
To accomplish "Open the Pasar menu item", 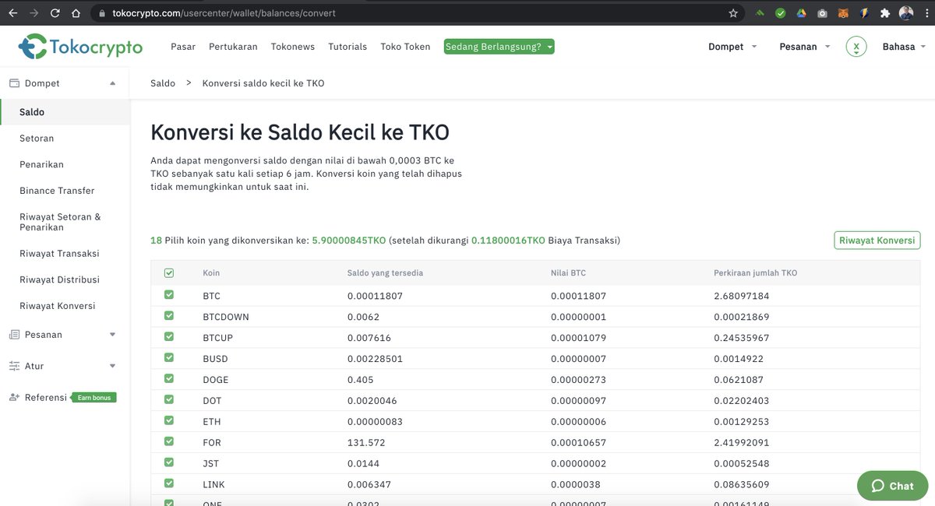I will [183, 47].
